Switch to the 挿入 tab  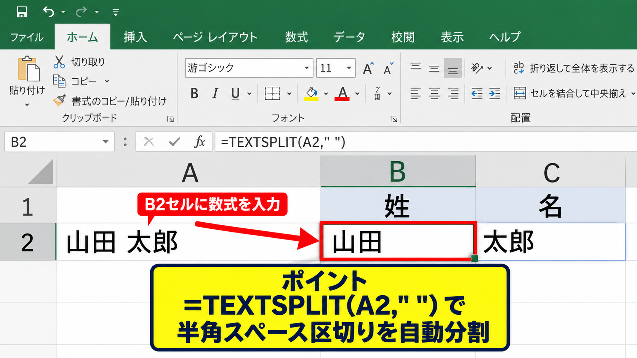coord(135,37)
